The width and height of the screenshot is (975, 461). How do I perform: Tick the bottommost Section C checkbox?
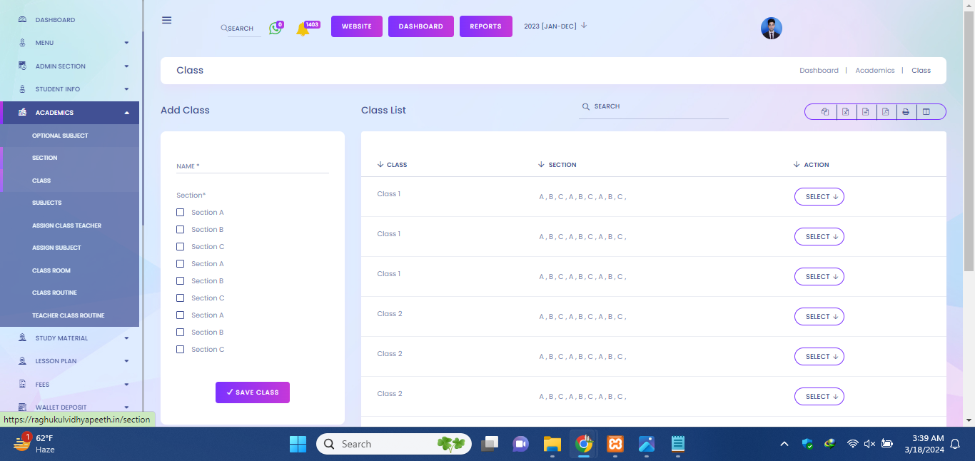point(181,350)
